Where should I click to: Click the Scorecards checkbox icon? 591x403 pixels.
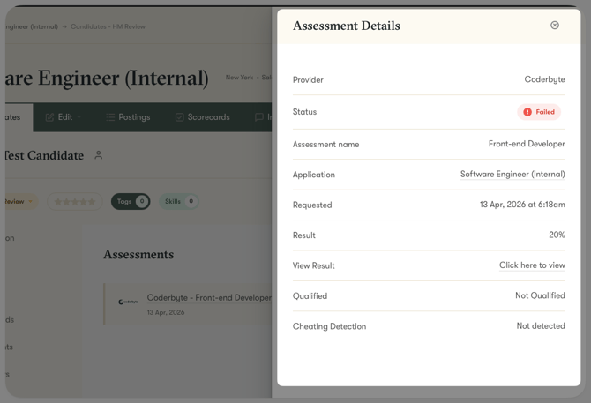(x=180, y=117)
